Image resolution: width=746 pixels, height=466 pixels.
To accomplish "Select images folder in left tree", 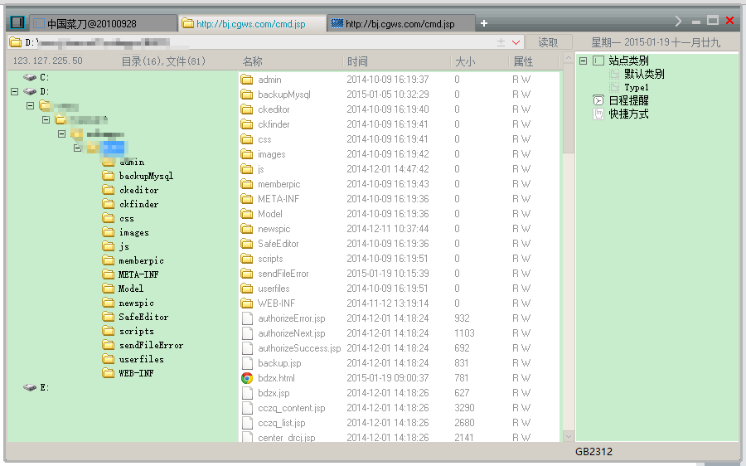I will (133, 232).
